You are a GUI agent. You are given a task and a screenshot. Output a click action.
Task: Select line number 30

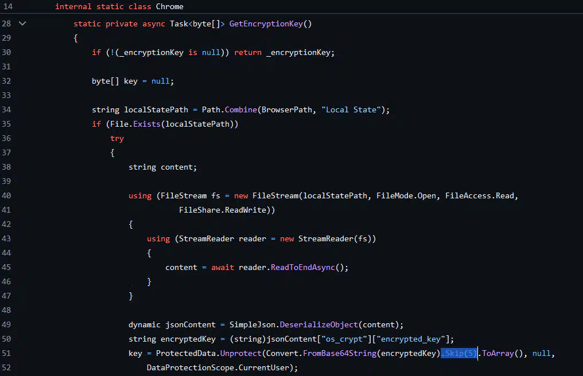[6, 52]
